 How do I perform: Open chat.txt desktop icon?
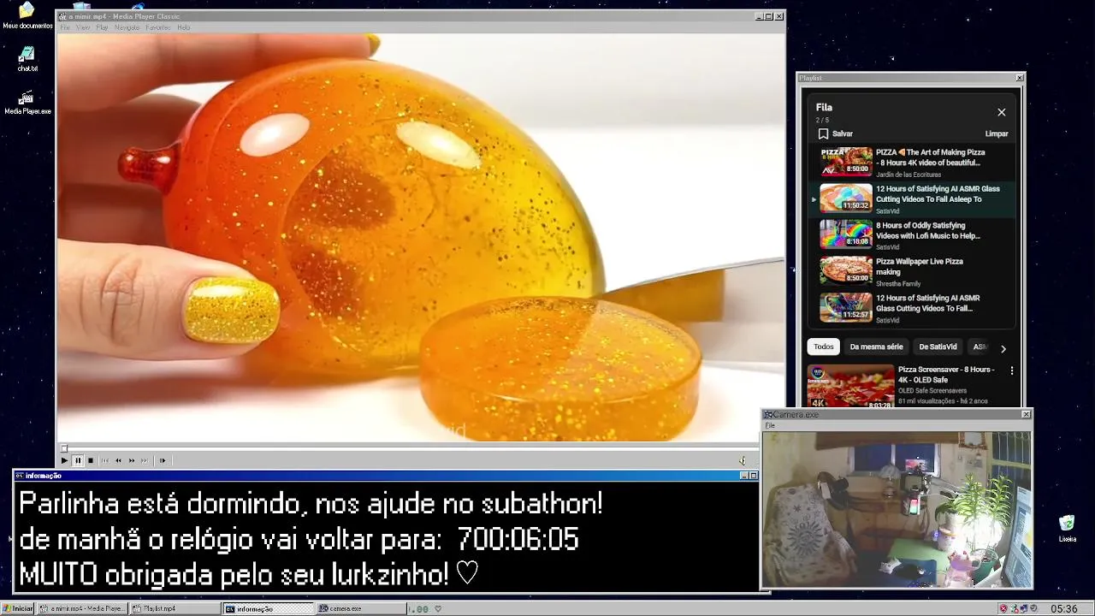27,60
